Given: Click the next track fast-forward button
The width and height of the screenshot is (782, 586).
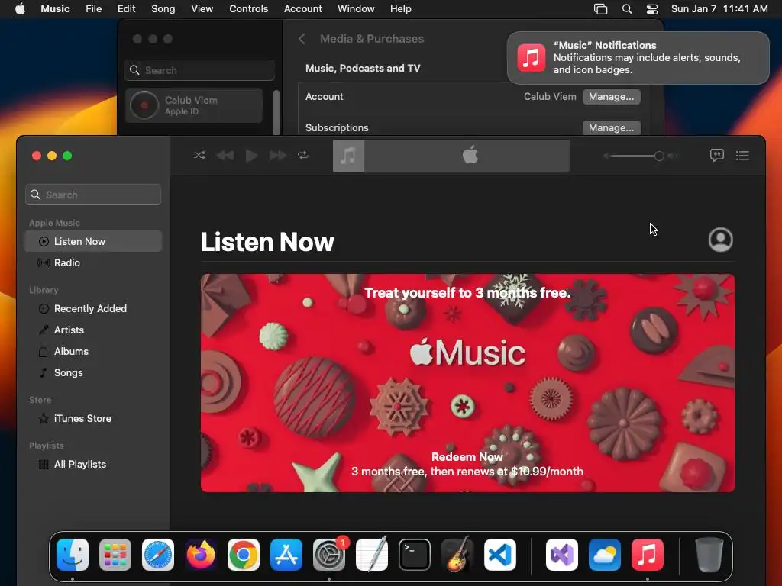Looking at the screenshot, I should click(277, 156).
